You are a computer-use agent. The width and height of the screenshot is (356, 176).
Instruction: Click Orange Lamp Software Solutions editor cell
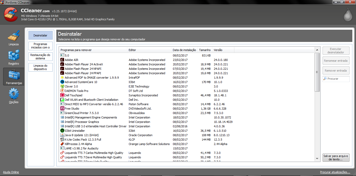149,144
